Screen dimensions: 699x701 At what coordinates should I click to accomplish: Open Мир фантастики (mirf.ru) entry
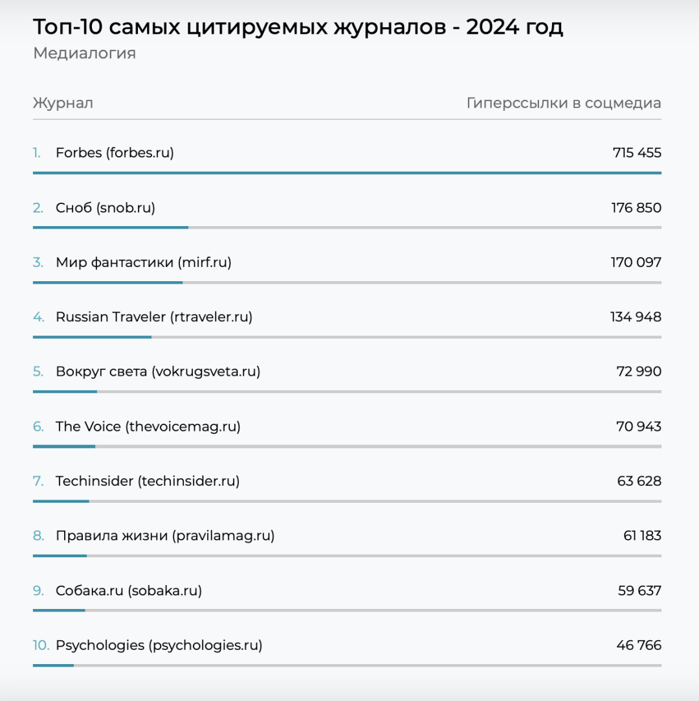pyautogui.click(x=143, y=262)
